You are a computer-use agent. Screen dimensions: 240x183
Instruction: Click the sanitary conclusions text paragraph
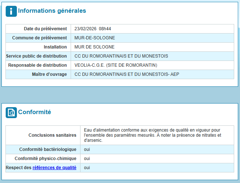(x=153, y=135)
